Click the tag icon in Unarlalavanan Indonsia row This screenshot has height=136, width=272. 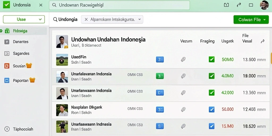point(183,76)
